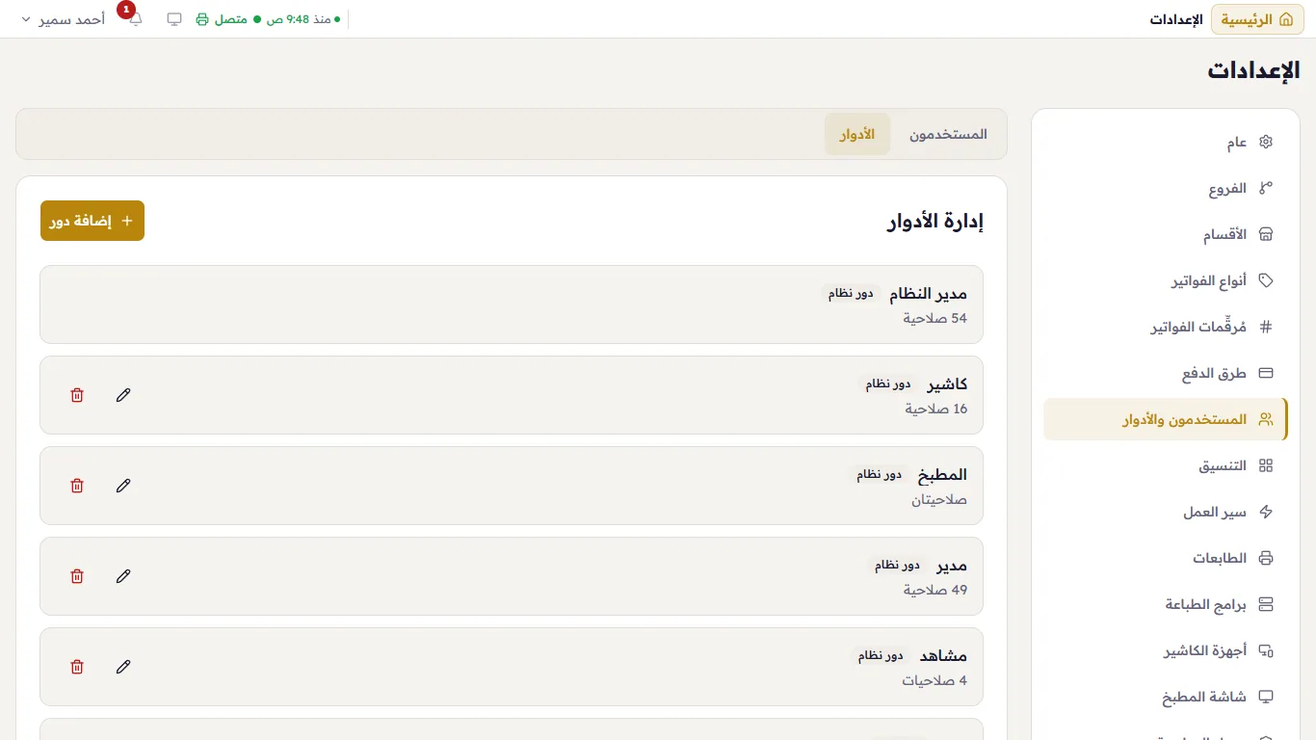Click the صلاحيتان text under المطبخ

(x=939, y=499)
